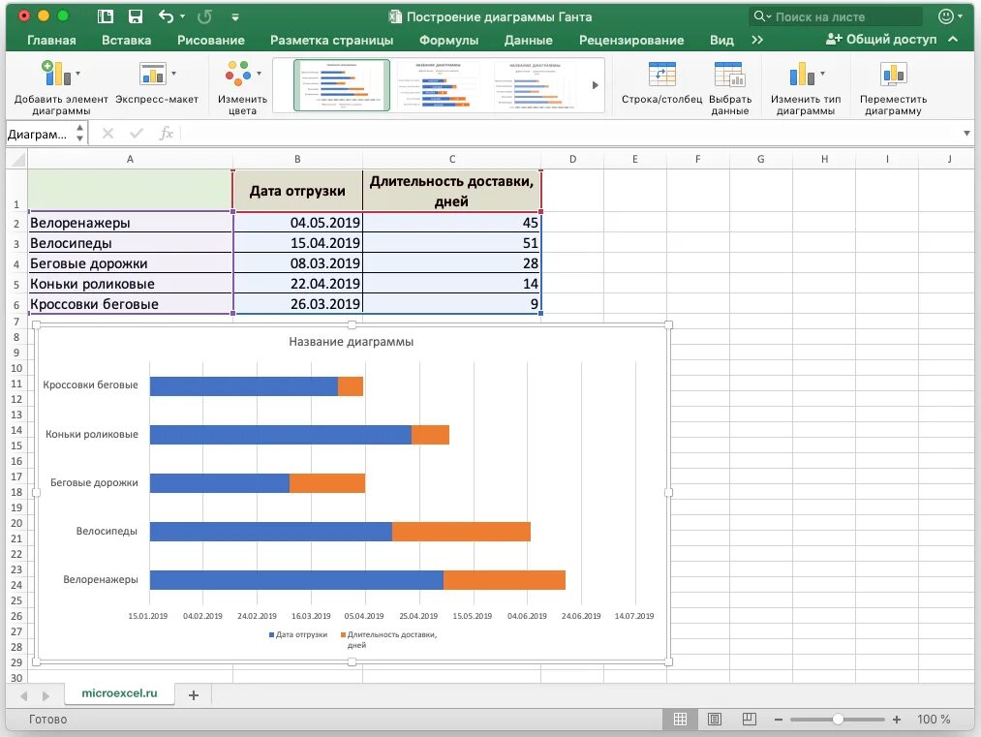Click cell 15.04.2019
Image resolution: width=981 pixels, height=737 pixels.
(298, 243)
